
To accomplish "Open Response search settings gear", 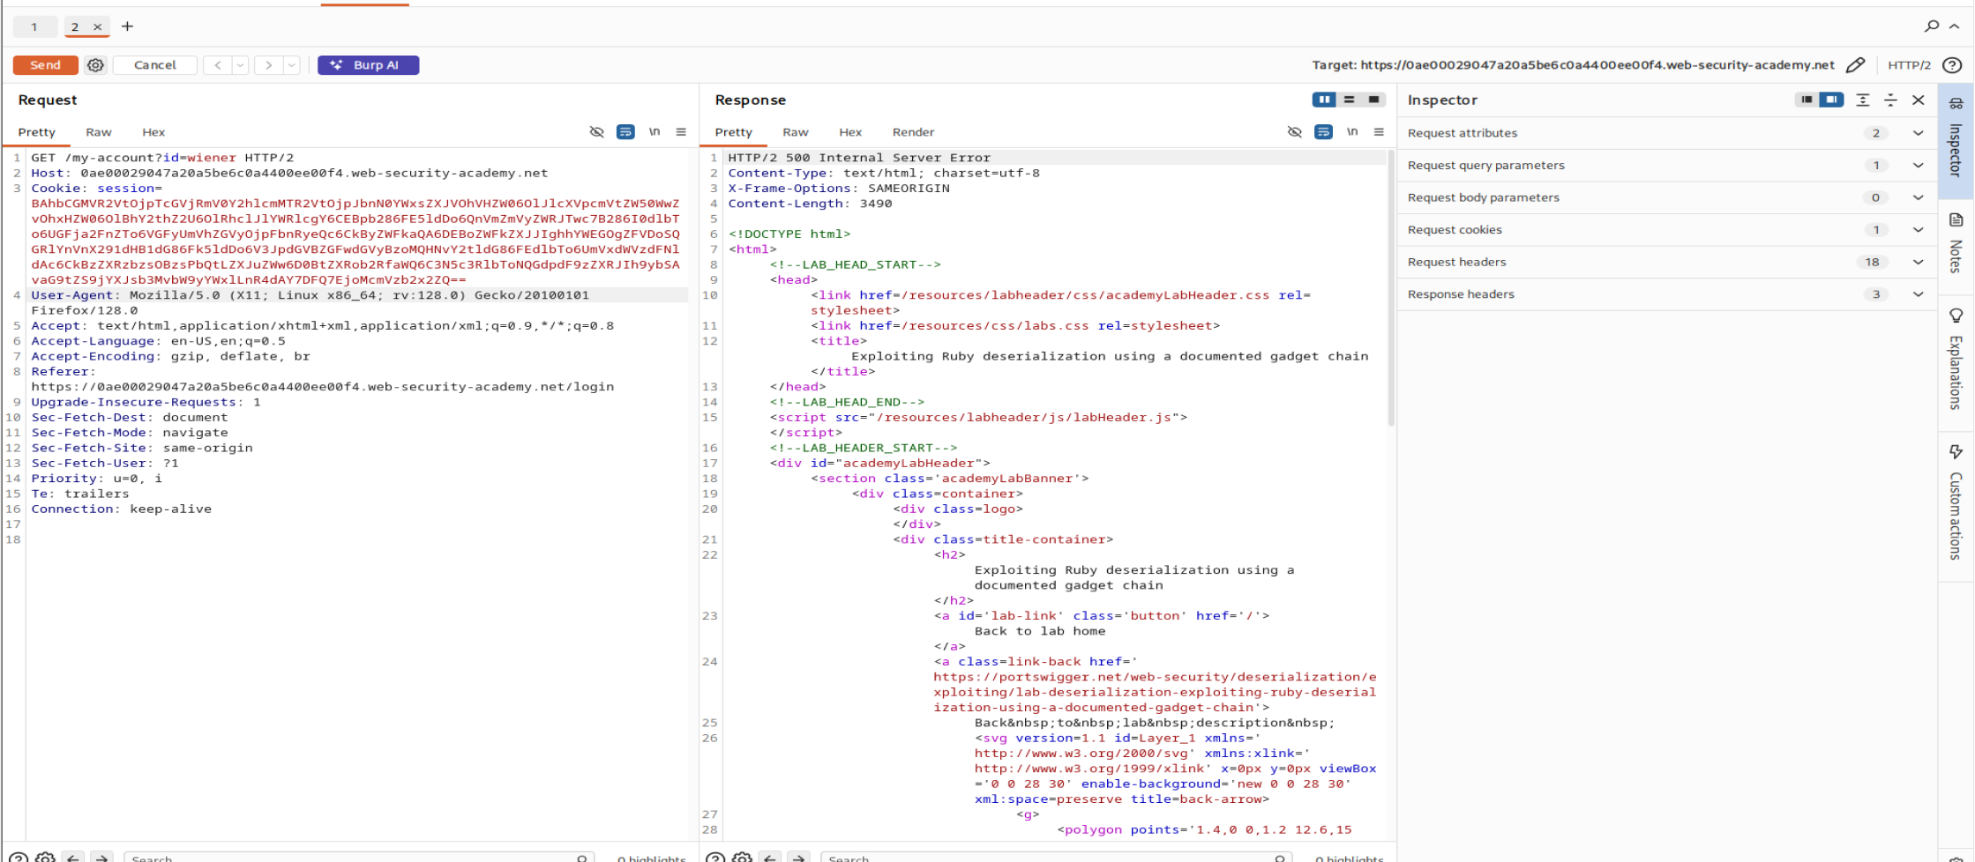I will click(742, 857).
